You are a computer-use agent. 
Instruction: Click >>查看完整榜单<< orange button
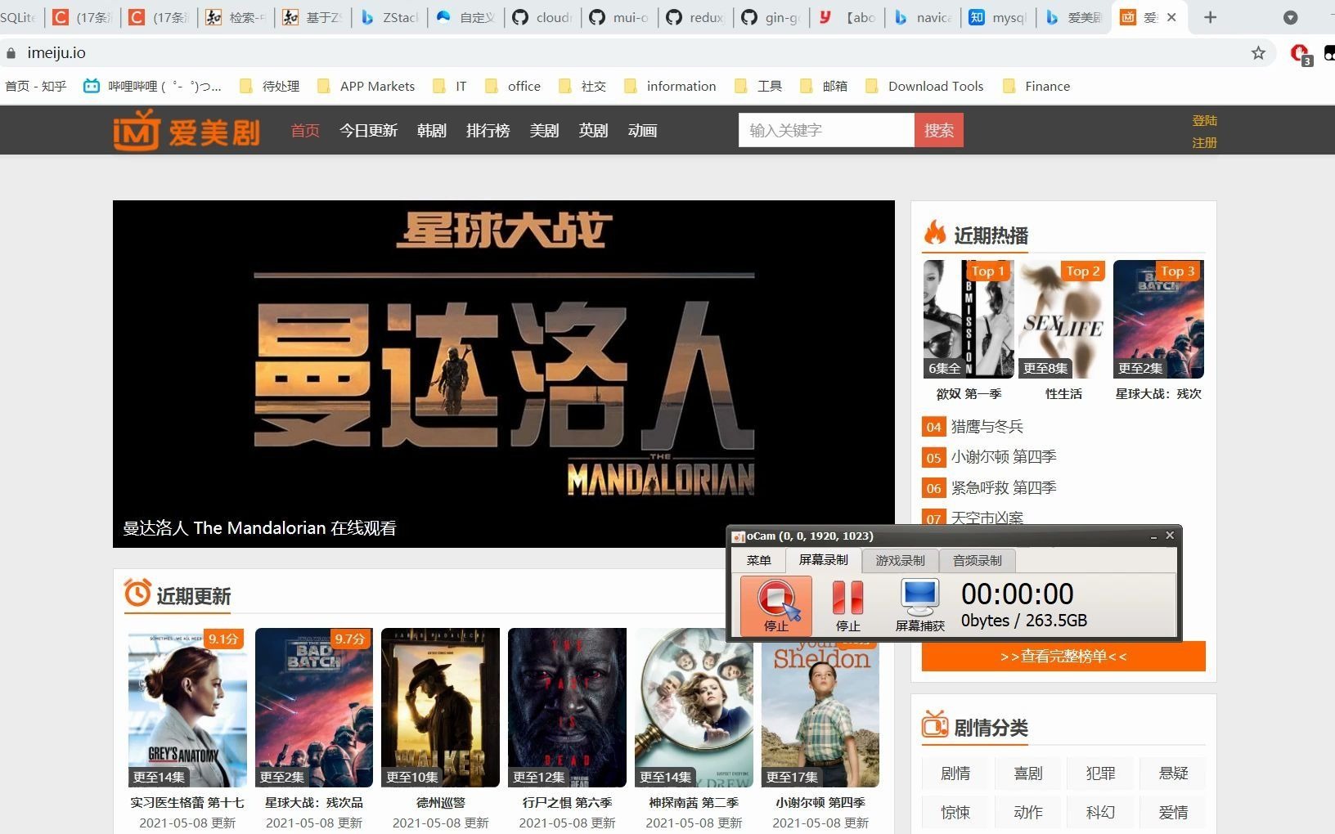click(x=1063, y=657)
